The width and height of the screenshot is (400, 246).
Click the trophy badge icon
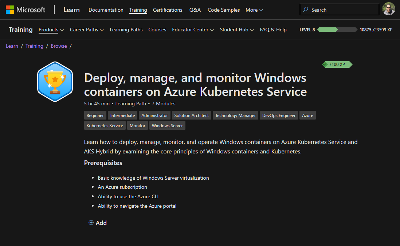tap(55, 82)
